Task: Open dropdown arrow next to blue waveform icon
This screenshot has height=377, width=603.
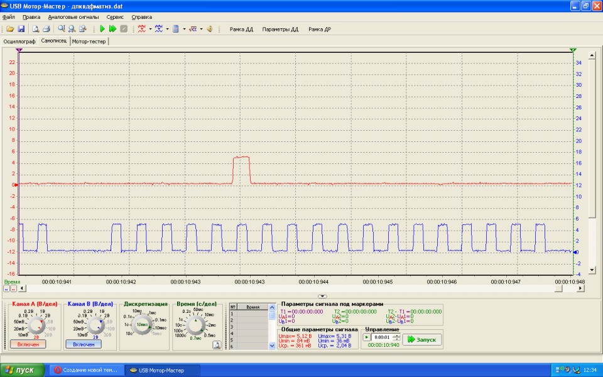Action: (x=167, y=29)
